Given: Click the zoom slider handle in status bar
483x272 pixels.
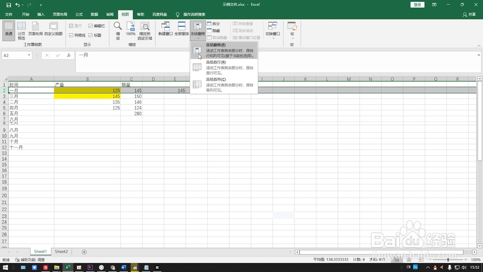Looking at the screenshot, I should (448, 260).
